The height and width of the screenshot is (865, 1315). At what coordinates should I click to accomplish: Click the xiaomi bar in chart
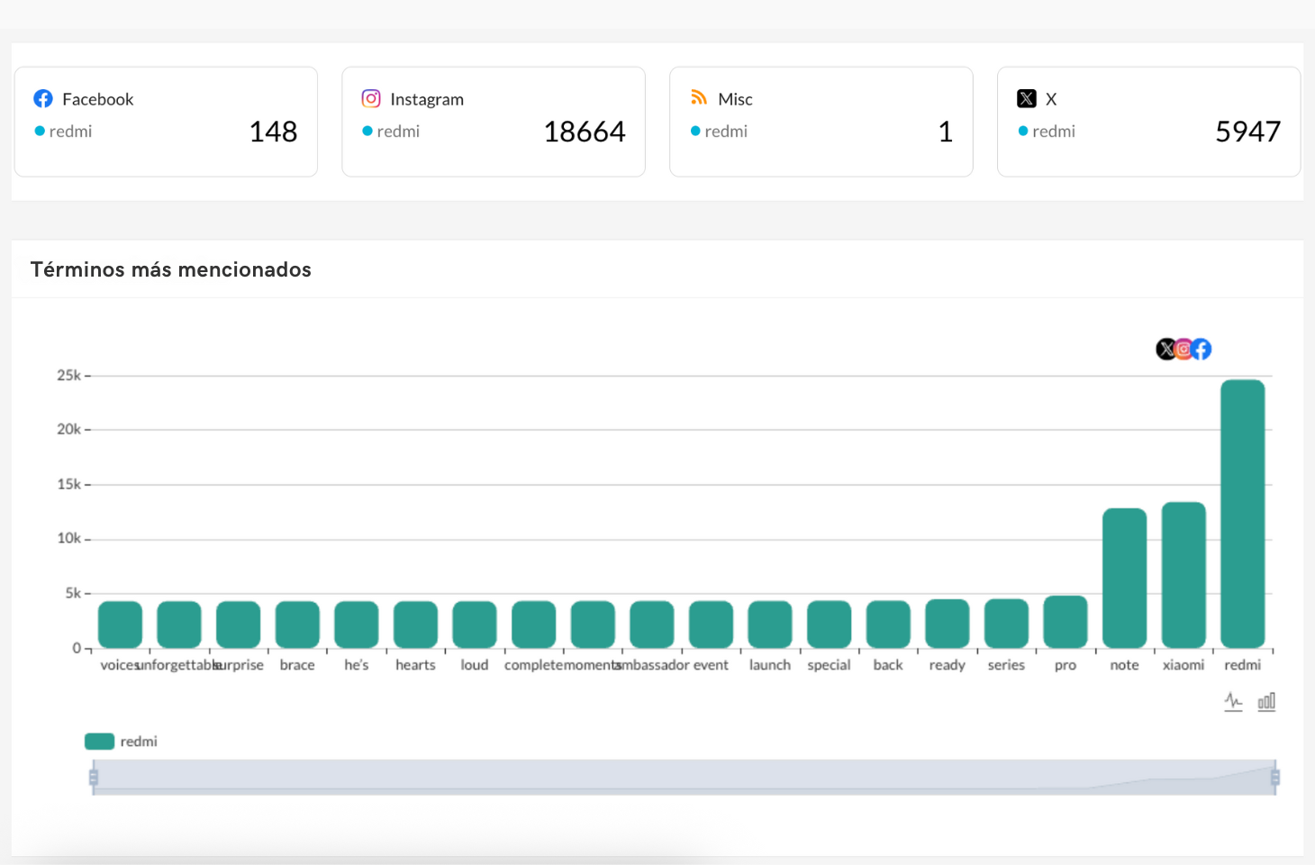click(x=1183, y=575)
